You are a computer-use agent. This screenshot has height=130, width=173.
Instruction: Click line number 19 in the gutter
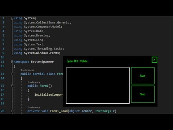3,103
